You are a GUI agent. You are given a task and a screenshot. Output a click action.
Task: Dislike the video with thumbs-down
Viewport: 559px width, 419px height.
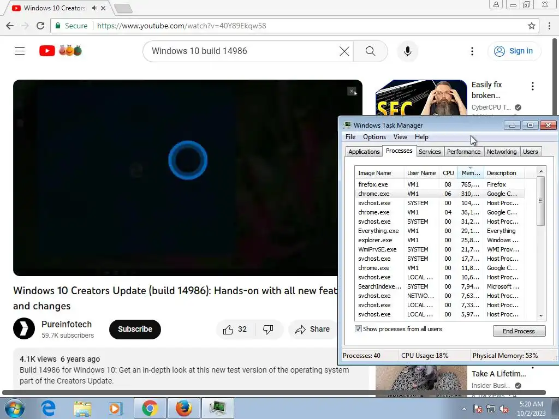click(x=268, y=329)
